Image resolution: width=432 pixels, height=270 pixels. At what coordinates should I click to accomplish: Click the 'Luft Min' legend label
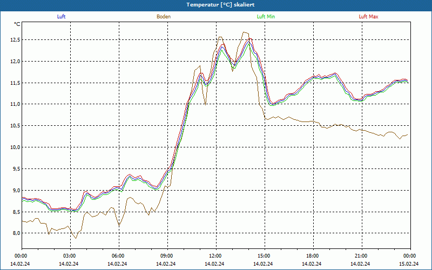pyautogui.click(x=266, y=17)
